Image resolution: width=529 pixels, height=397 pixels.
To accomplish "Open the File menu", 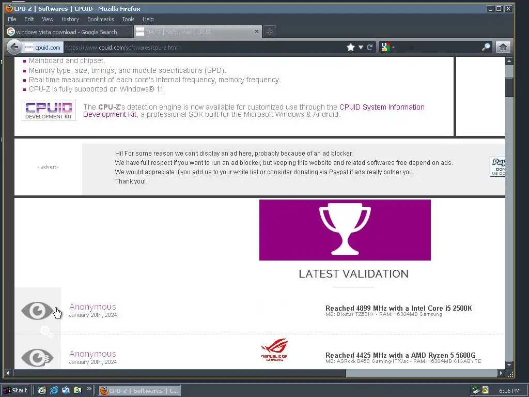I will click(x=12, y=19).
